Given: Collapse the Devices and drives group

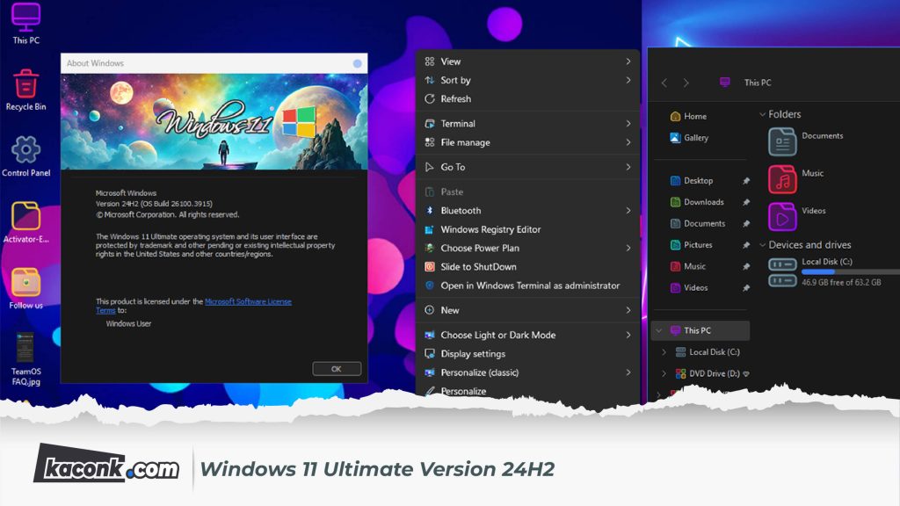Looking at the screenshot, I should click(x=763, y=245).
